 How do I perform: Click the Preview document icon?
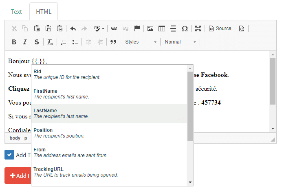tap(242, 28)
